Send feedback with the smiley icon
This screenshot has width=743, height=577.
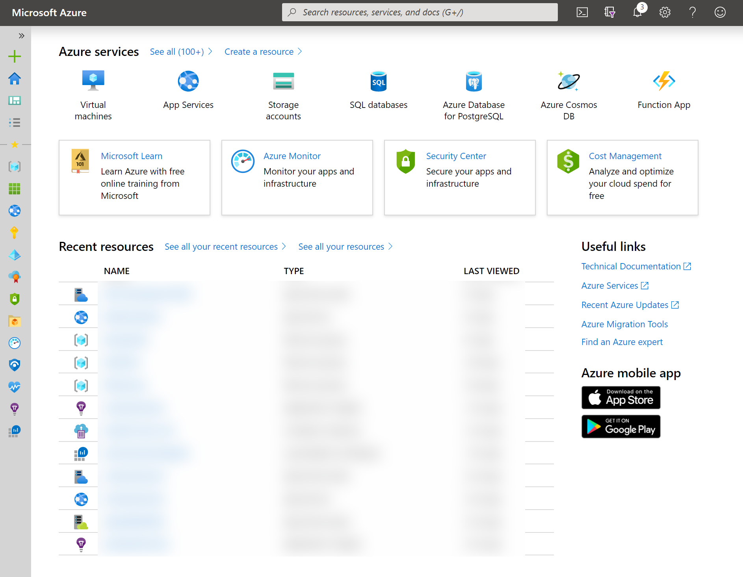click(x=720, y=12)
